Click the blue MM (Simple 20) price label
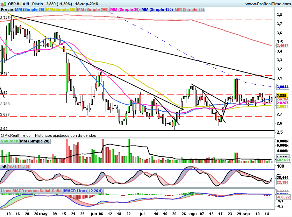Screen dimensions: 292x217 click(30, 9)
